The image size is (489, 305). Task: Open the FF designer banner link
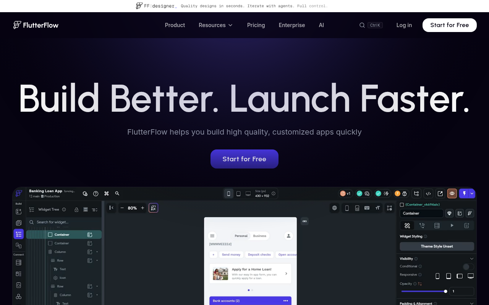(232, 6)
